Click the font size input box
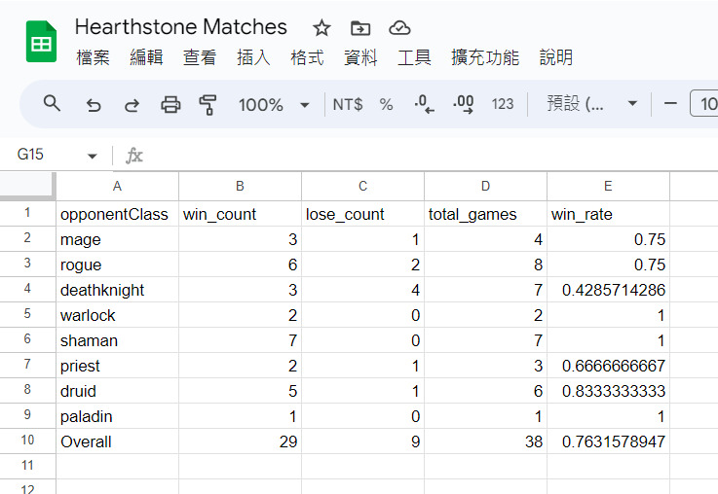Screen dimensions: 718x494 point(703,104)
